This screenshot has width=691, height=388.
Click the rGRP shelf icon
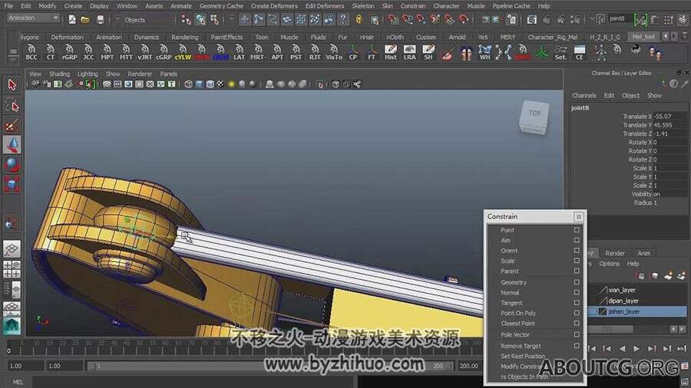click(x=69, y=52)
